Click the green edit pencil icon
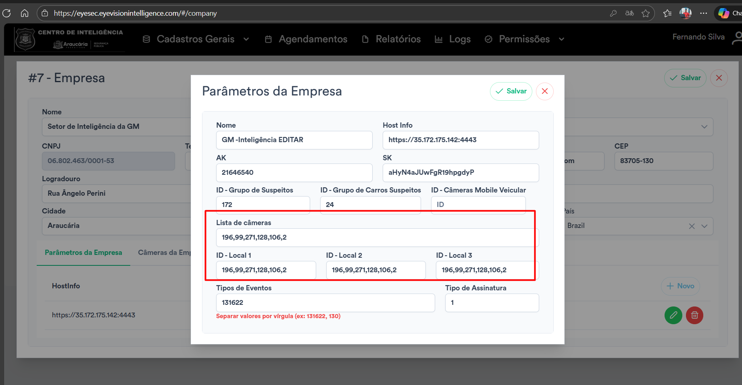Image resolution: width=742 pixels, height=385 pixels. pyautogui.click(x=673, y=315)
